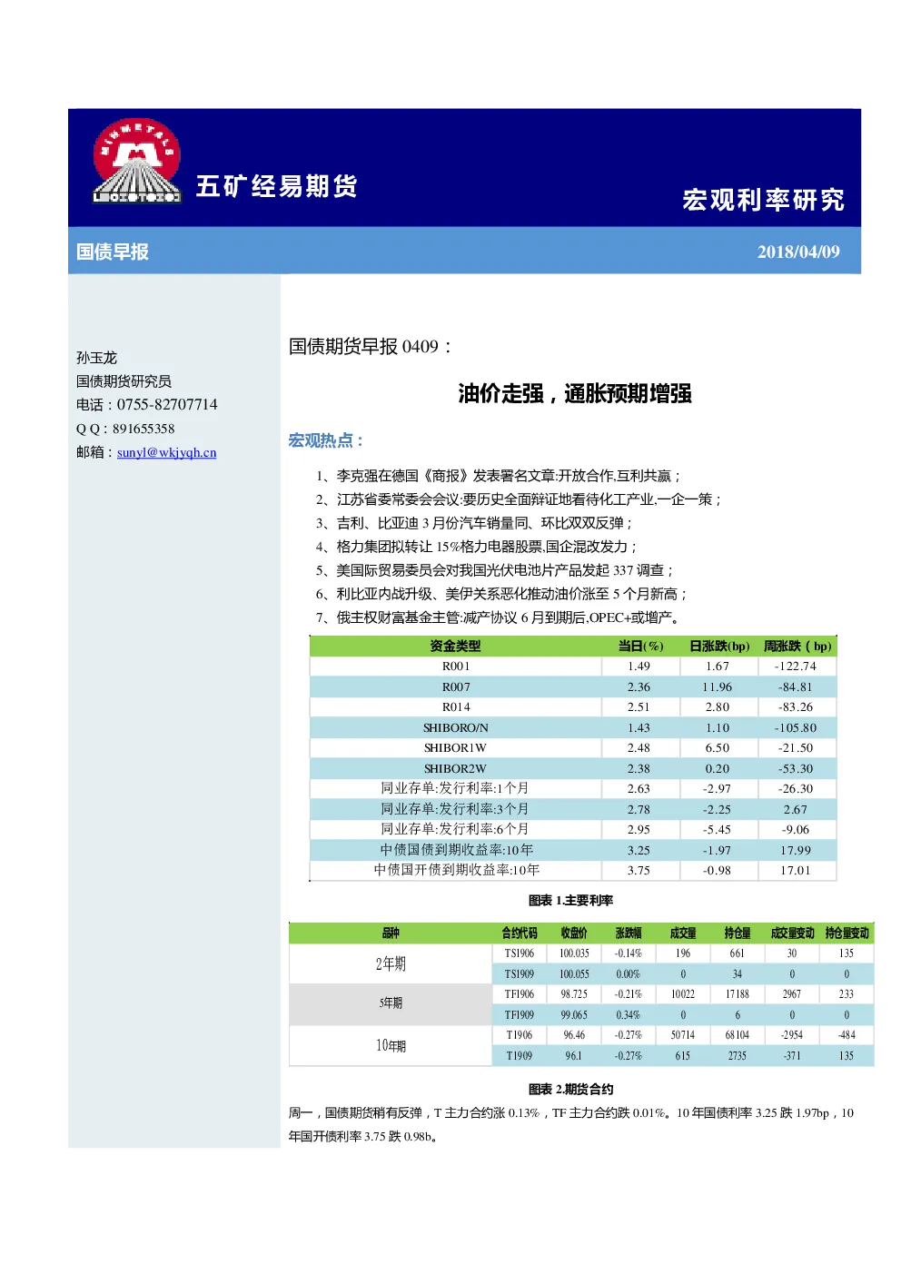Select the QQ number 891655358
This screenshot has height=1274, width=901.
(x=144, y=429)
